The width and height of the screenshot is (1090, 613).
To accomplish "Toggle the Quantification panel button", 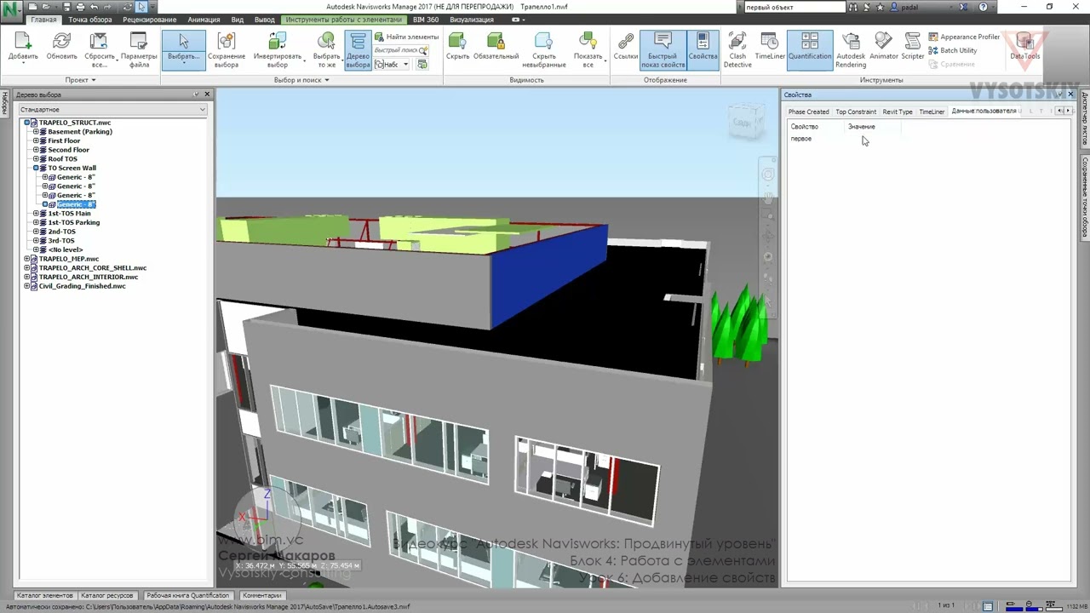I will [x=810, y=50].
